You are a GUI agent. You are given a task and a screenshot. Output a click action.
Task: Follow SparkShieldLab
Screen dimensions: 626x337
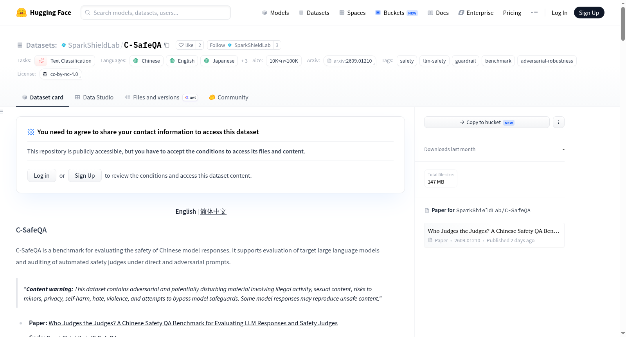coord(240,45)
